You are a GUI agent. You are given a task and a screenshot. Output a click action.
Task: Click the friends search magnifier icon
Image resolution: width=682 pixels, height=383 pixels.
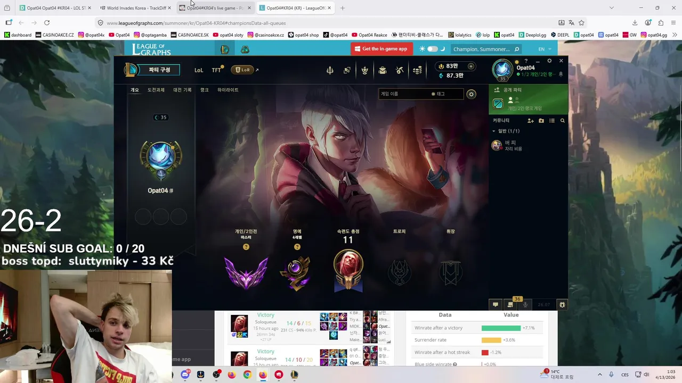(563, 121)
